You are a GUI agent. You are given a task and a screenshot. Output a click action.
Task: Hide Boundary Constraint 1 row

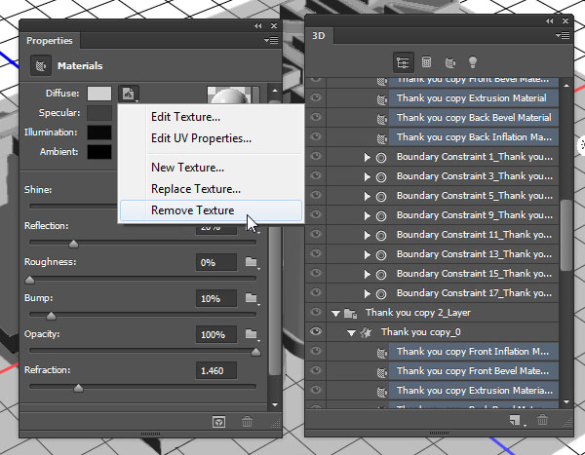click(316, 156)
